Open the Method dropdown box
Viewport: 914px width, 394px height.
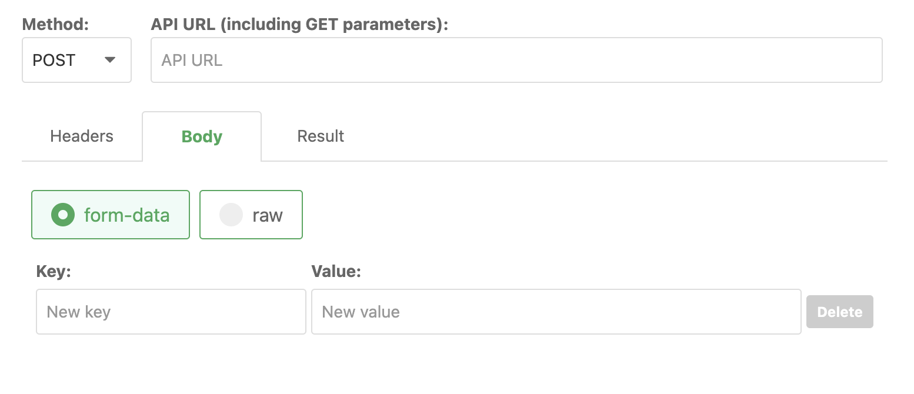pos(76,60)
